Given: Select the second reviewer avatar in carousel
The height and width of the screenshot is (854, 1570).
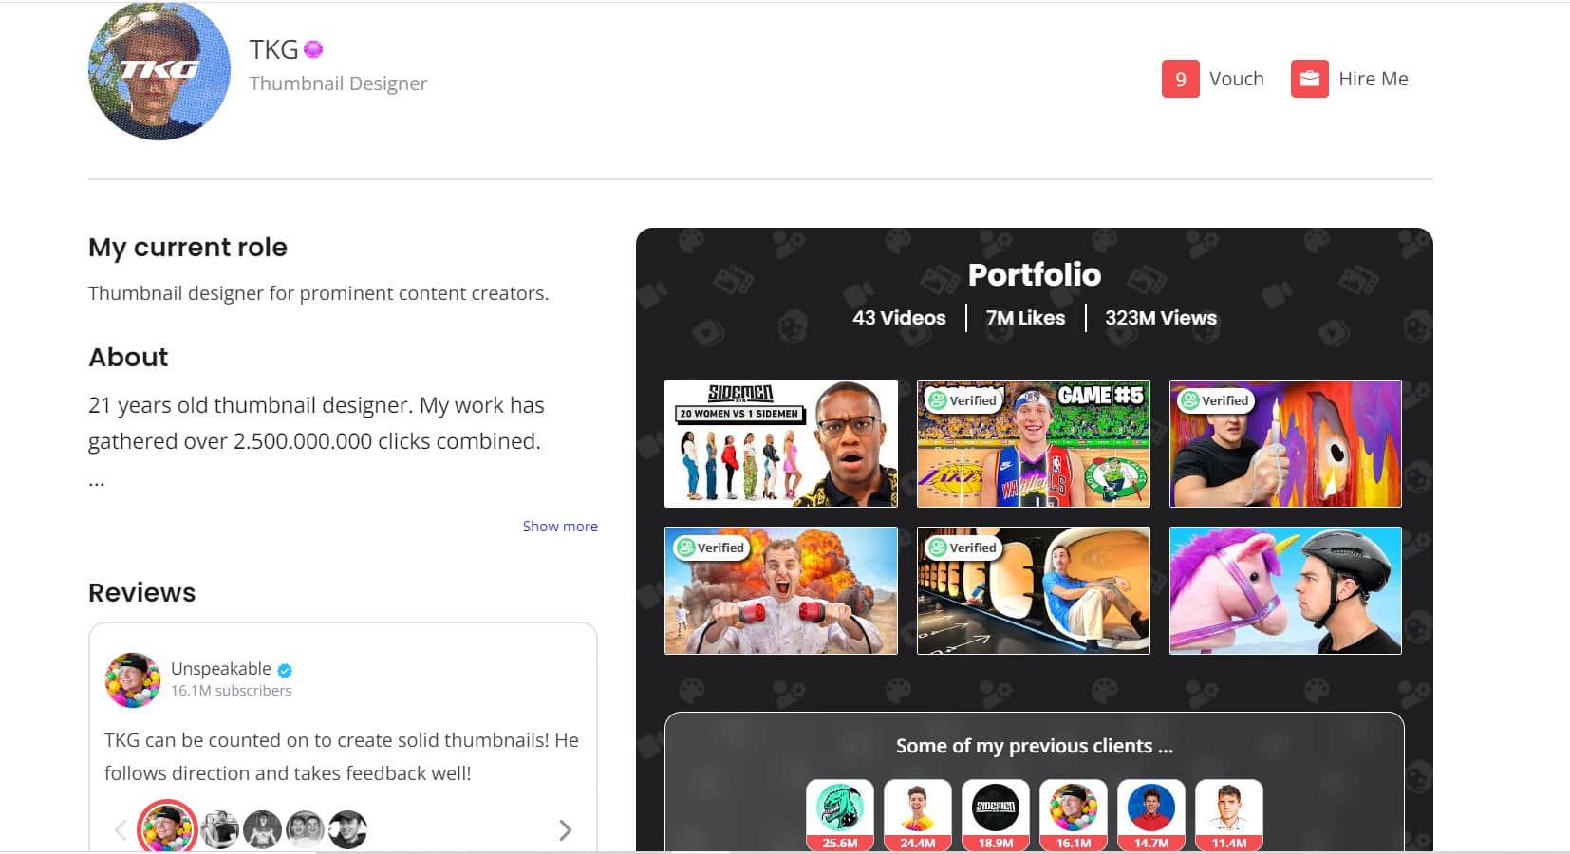Looking at the screenshot, I should coord(220,829).
